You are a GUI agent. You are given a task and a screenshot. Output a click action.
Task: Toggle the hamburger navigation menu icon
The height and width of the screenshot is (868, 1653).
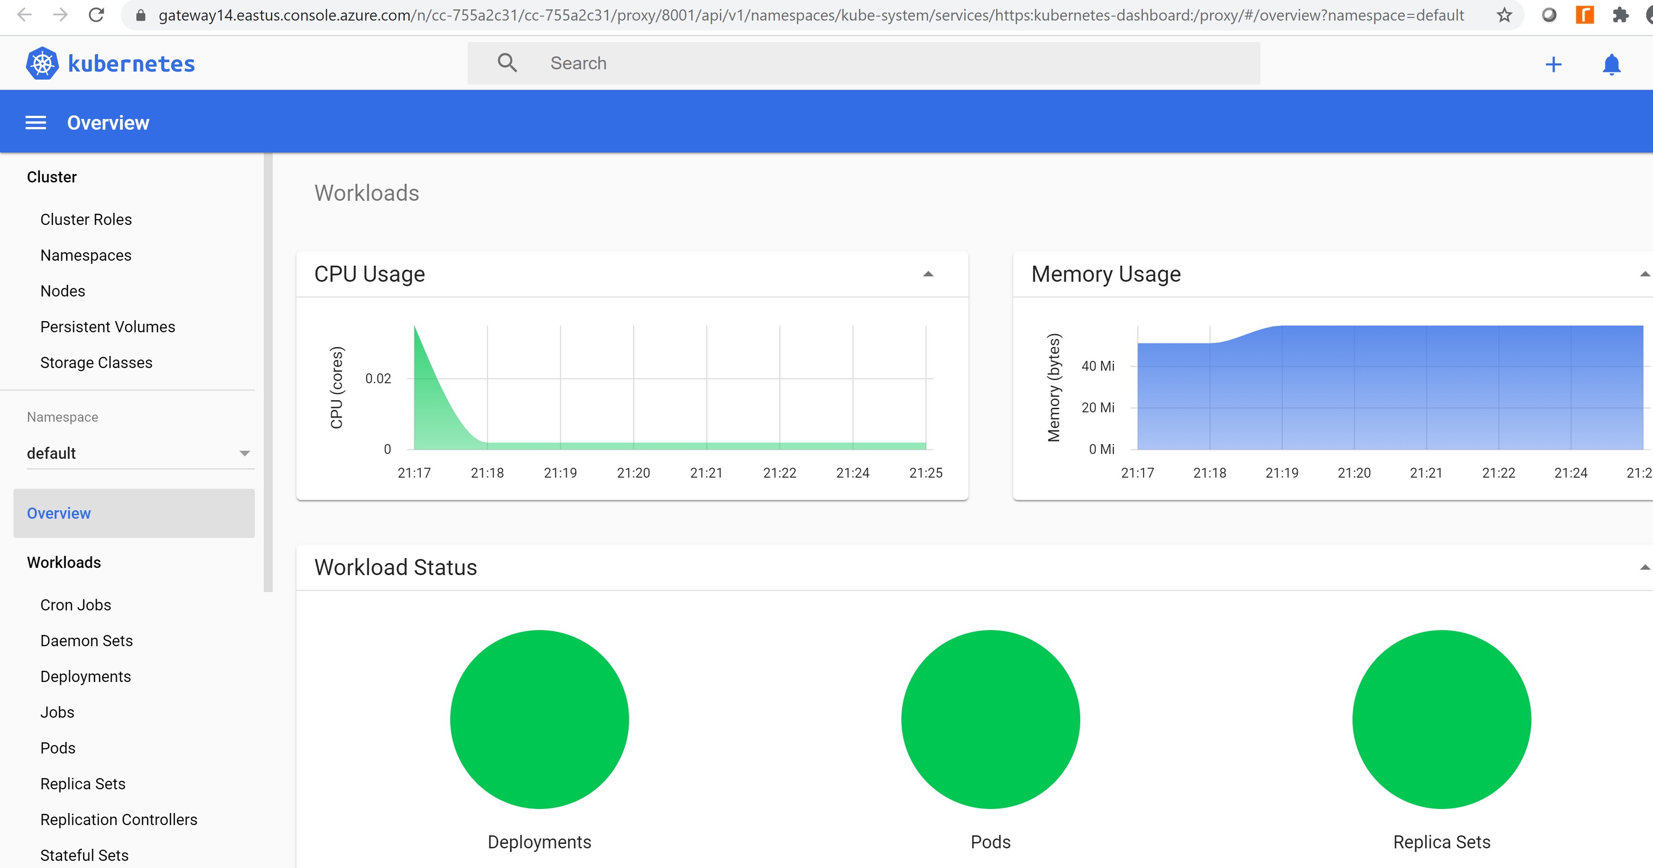coord(35,123)
